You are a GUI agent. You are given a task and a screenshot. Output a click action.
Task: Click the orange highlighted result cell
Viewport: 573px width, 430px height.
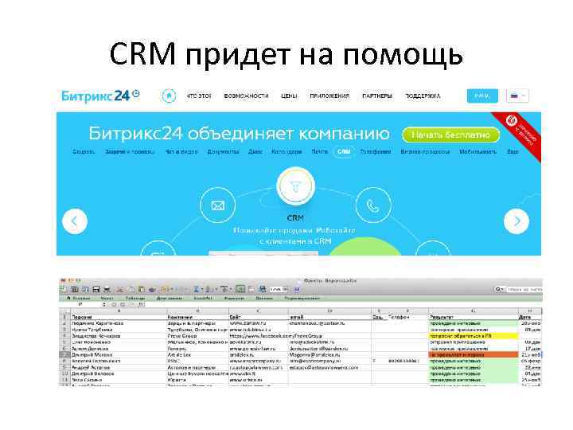[x=474, y=354]
